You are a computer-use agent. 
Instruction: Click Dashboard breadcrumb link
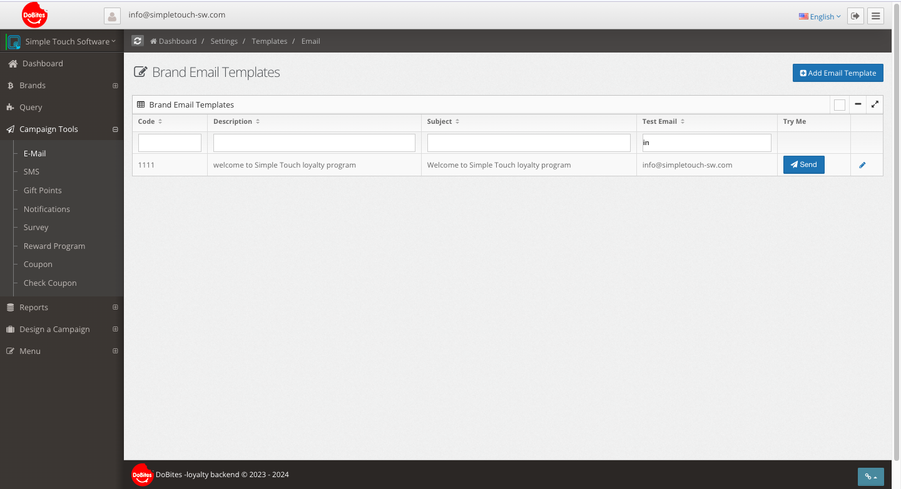tap(173, 41)
